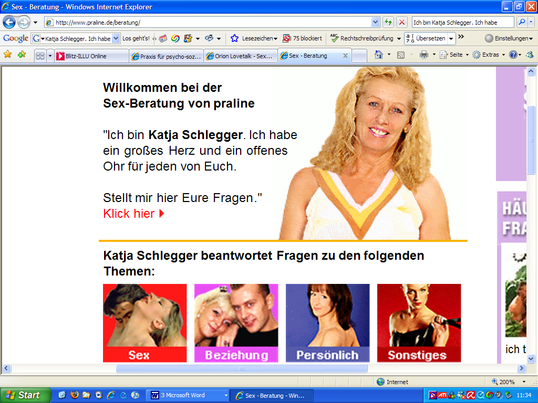Image resolution: width=538 pixels, height=403 pixels.
Task: Expand the address bar URL dropdown
Action: tap(375, 22)
